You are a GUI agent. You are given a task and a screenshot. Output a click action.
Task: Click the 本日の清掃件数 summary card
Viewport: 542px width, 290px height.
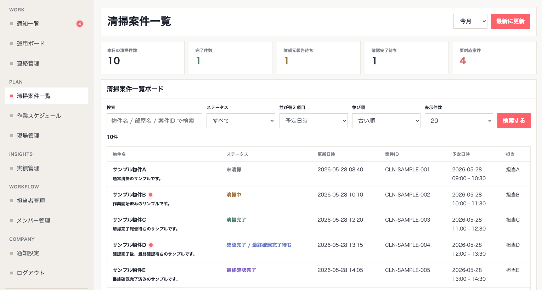pyautogui.click(x=142, y=58)
